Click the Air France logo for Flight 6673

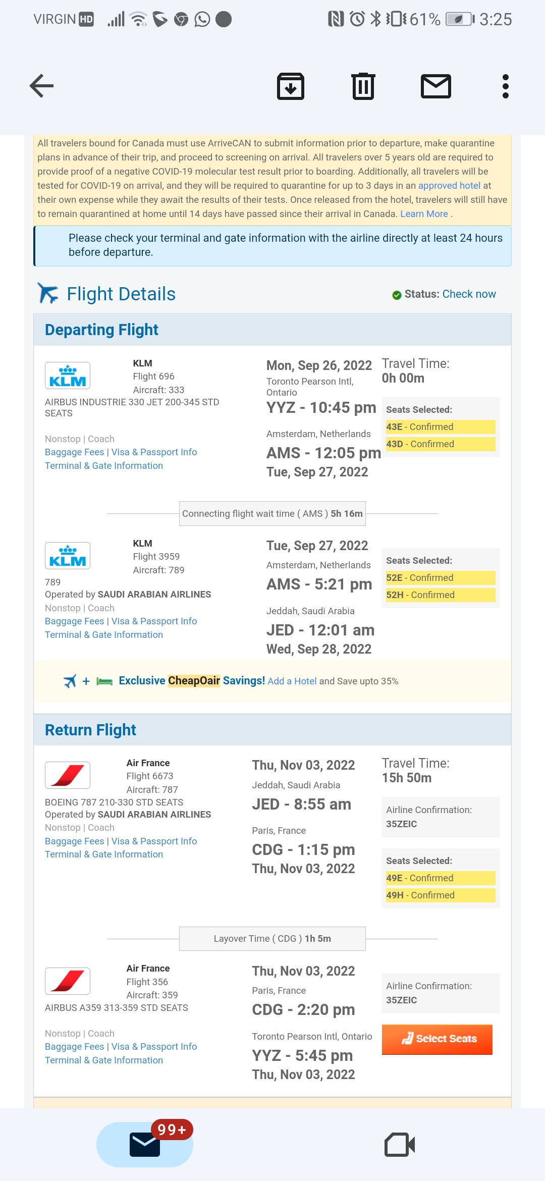(x=68, y=775)
